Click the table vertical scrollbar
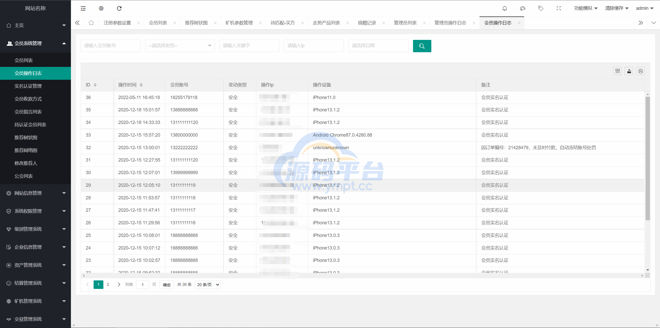This screenshot has width=660, height=328. pyautogui.click(x=648, y=158)
